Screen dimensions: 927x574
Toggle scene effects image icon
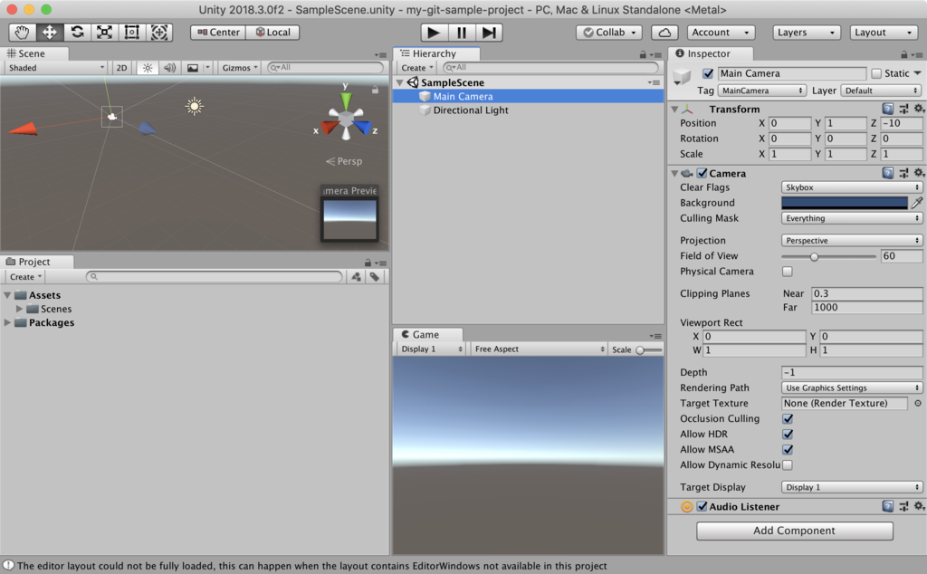193,68
